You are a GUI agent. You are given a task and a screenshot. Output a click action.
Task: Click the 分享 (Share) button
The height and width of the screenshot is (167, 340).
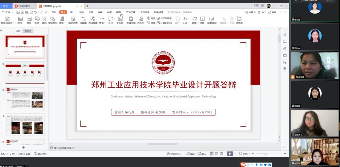click(272, 12)
